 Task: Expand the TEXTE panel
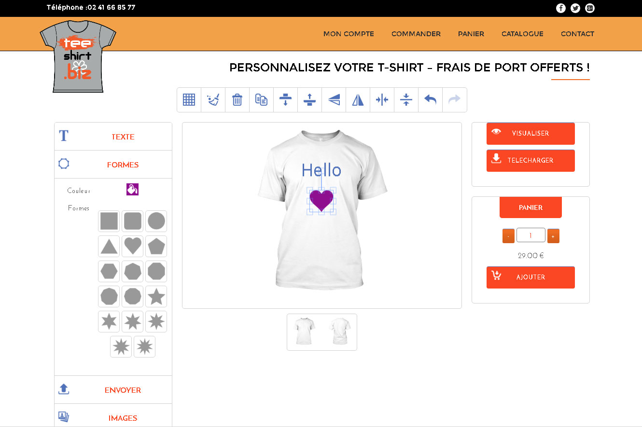pyautogui.click(x=123, y=137)
